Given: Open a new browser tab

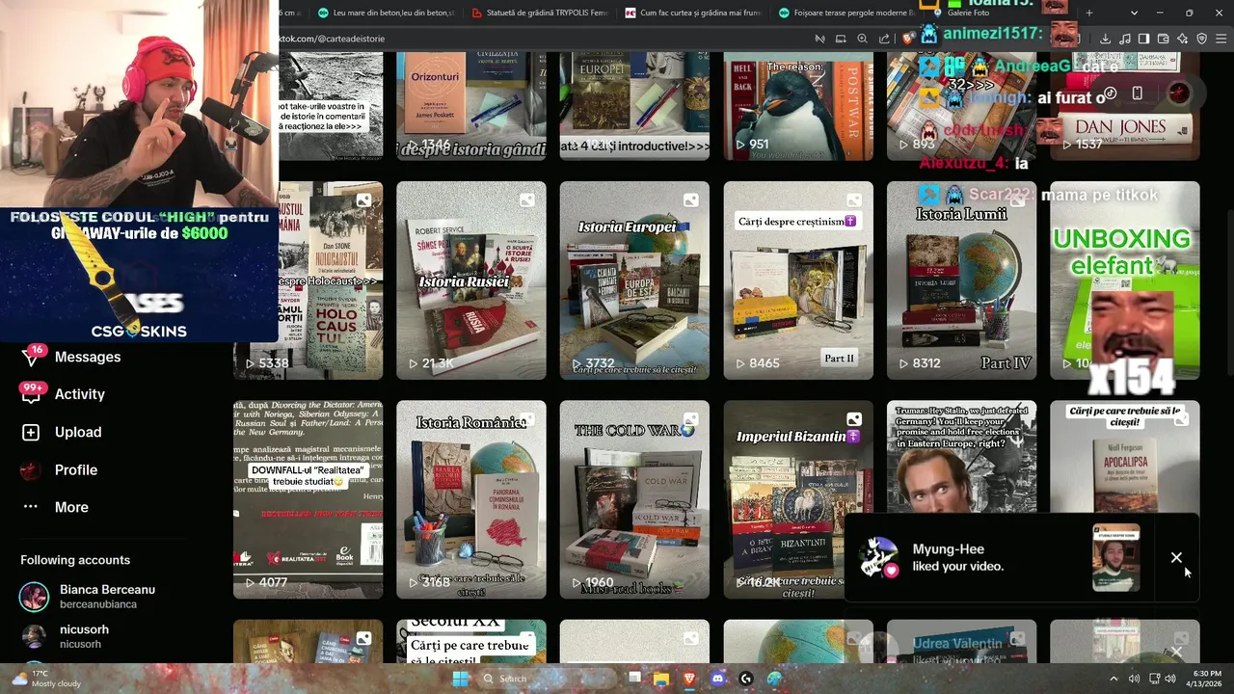Looking at the screenshot, I should click(x=1089, y=13).
